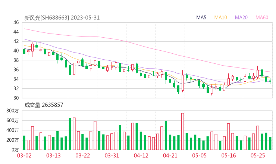Click the MA10 legend label
This screenshot has width=276, height=164.
tap(220, 18)
